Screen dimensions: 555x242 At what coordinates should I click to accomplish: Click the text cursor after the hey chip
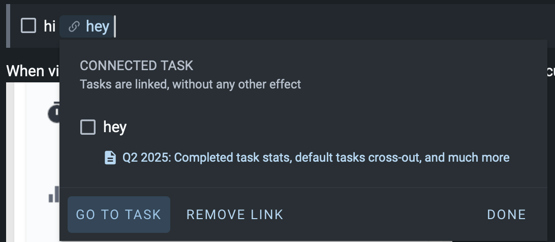click(x=114, y=26)
